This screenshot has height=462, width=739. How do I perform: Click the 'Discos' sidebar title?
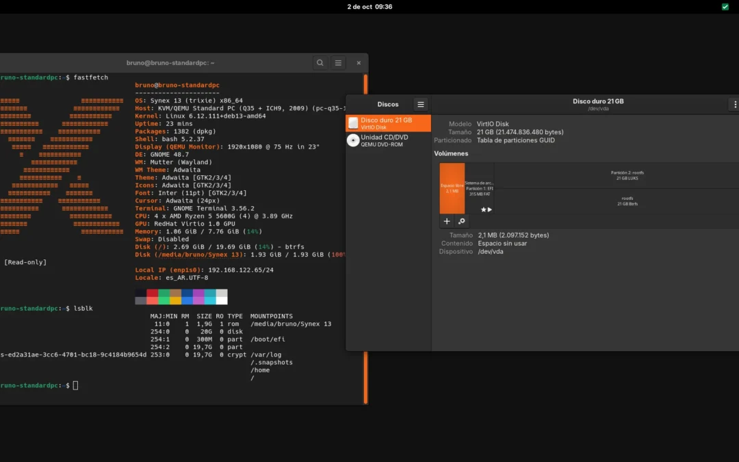(x=388, y=105)
